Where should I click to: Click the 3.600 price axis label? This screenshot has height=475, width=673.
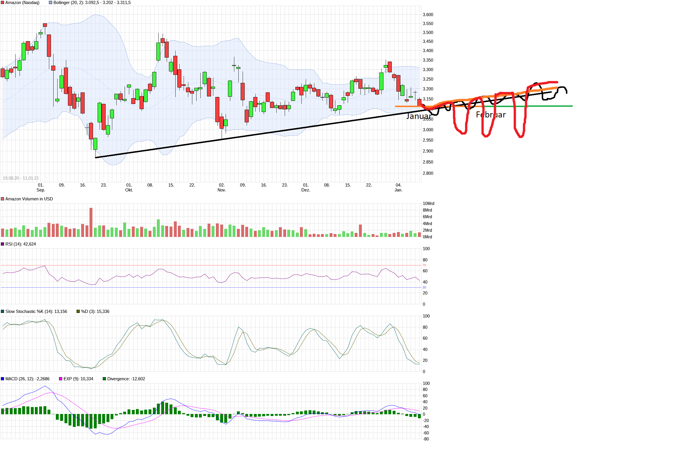428,15
